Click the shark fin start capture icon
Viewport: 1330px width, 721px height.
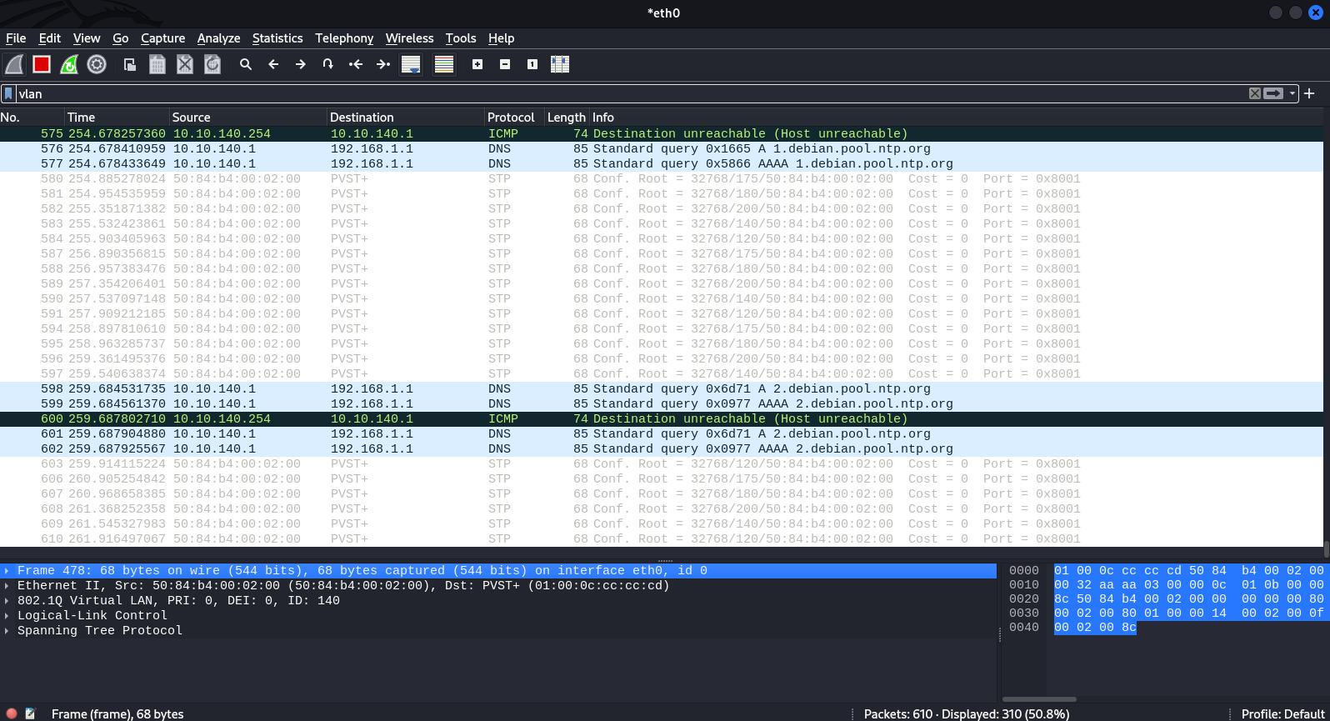click(x=14, y=64)
